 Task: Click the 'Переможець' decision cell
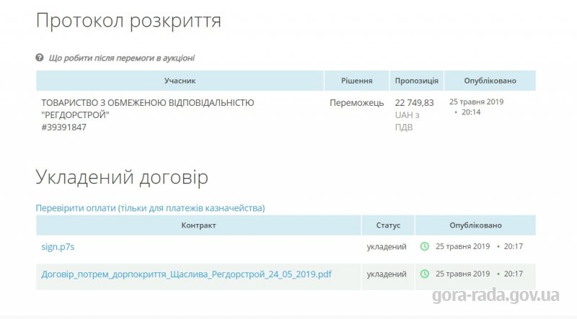(x=356, y=103)
